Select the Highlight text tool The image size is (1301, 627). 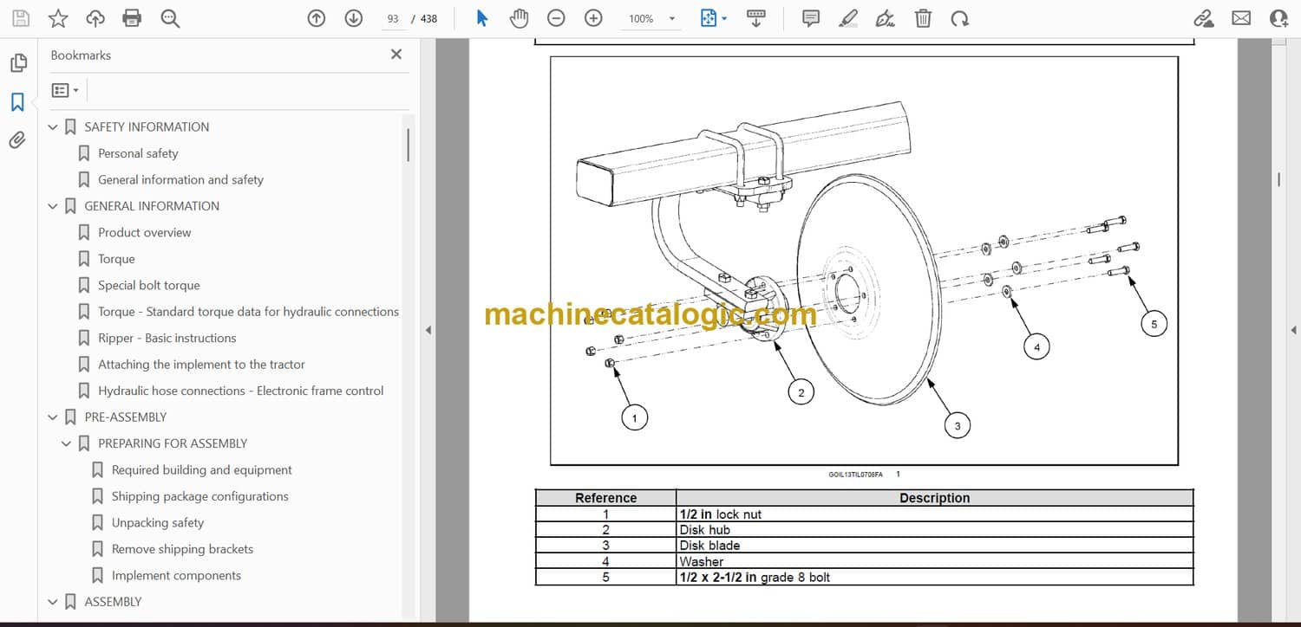point(848,18)
